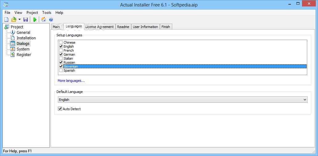The image size is (318, 156).
Task: Select General in project tree
Action: click(x=23, y=32)
